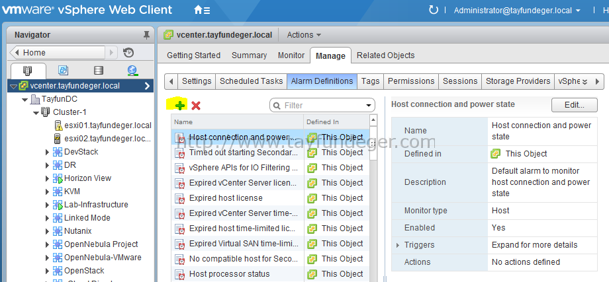This screenshot has width=609, height=282.
Task: Add a new alarm definition with green plus
Action: click(x=180, y=106)
